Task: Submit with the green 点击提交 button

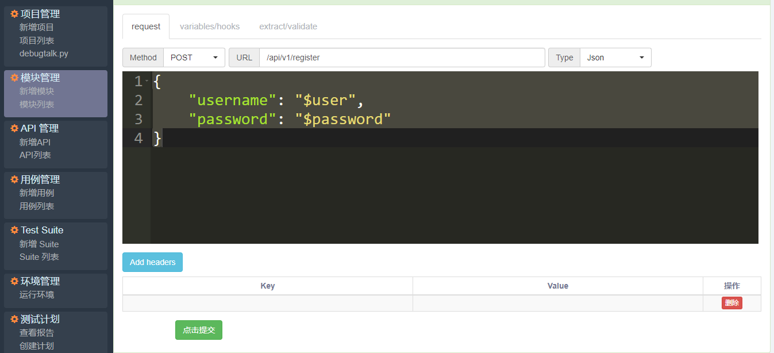Action: (x=199, y=330)
